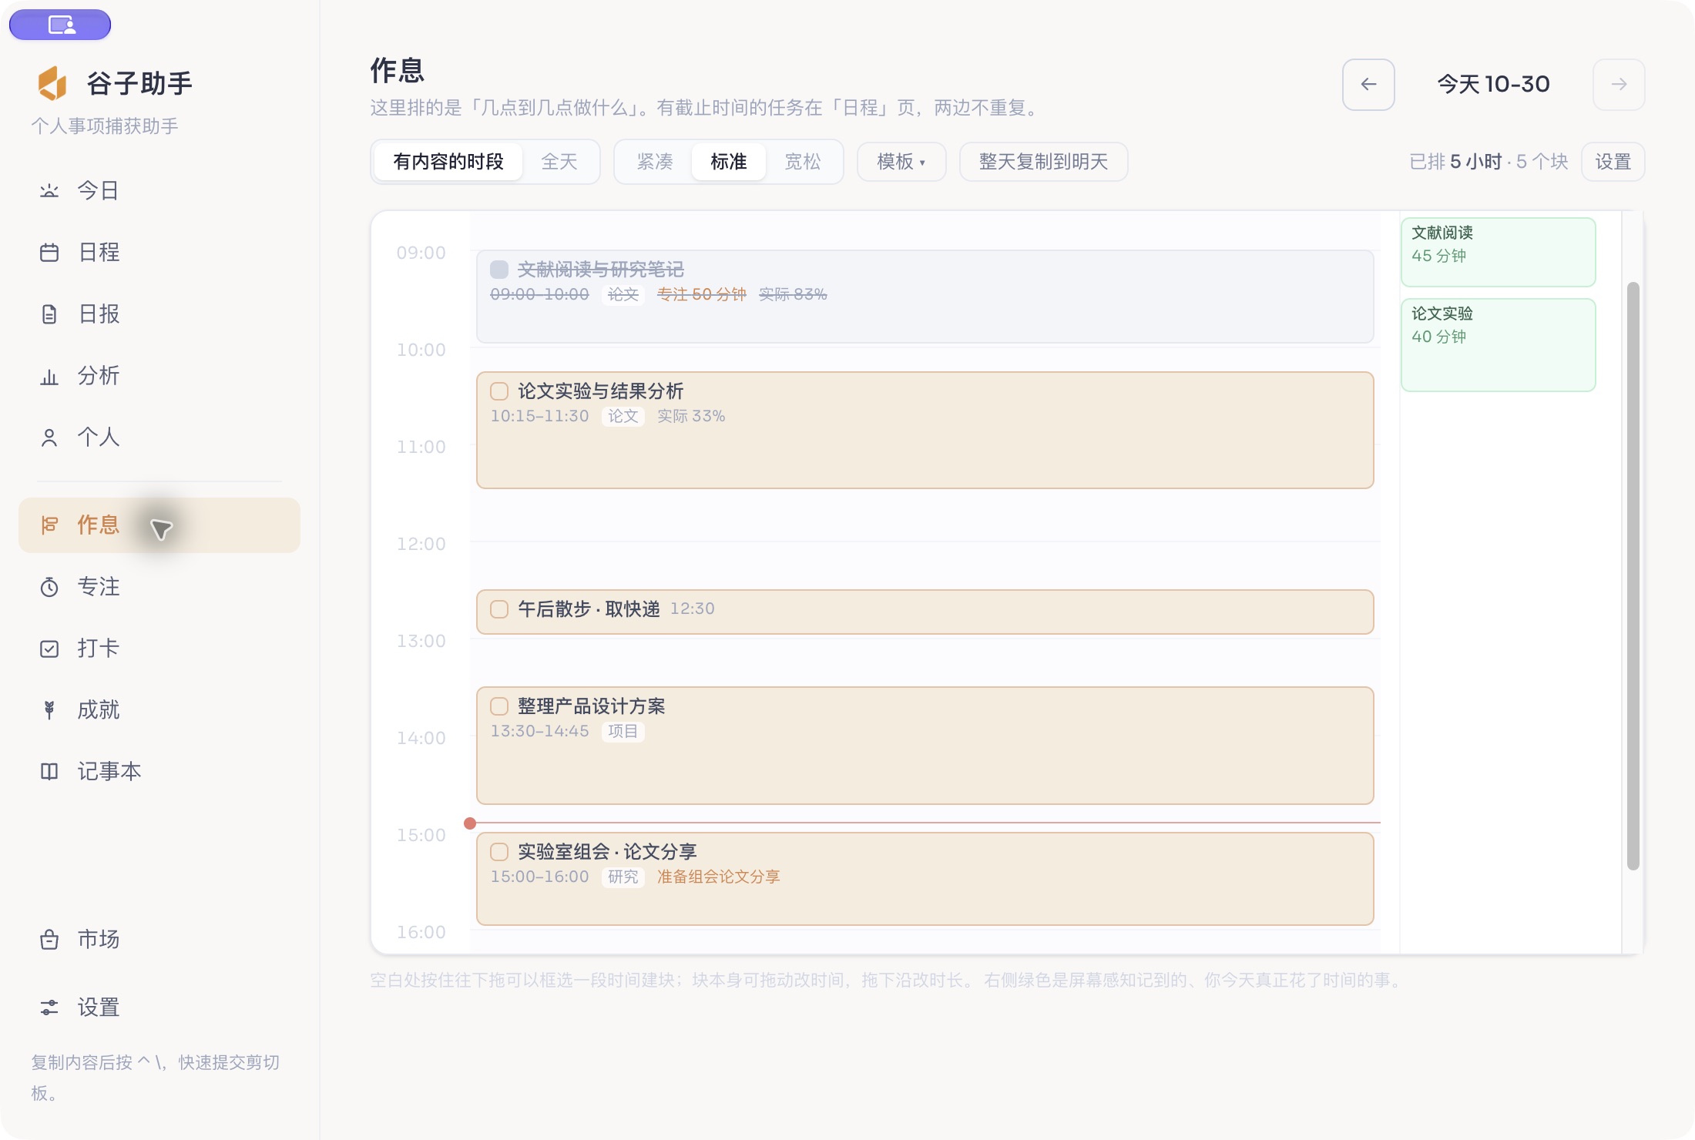Open the 成就 achievements icon
The height and width of the screenshot is (1140, 1695).
click(49, 710)
